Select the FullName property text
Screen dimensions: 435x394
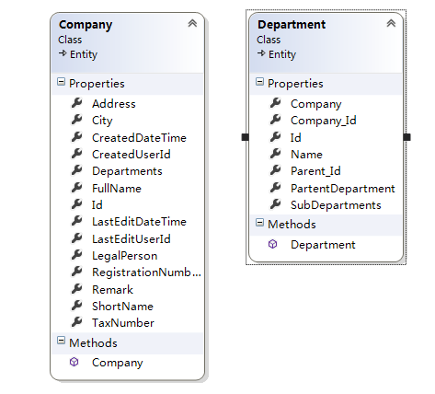tap(117, 189)
